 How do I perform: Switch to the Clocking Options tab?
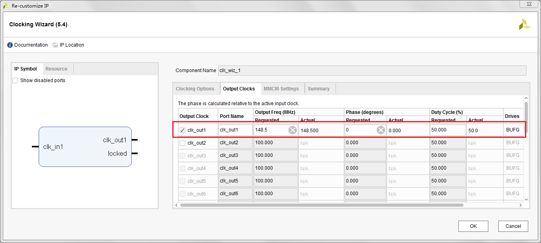click(195, 89)
